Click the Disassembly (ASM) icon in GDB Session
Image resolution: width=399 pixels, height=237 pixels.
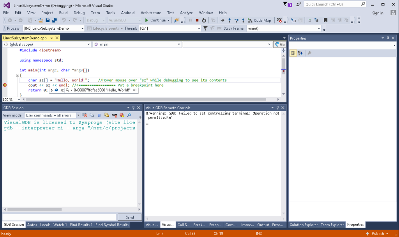(114, 115)
